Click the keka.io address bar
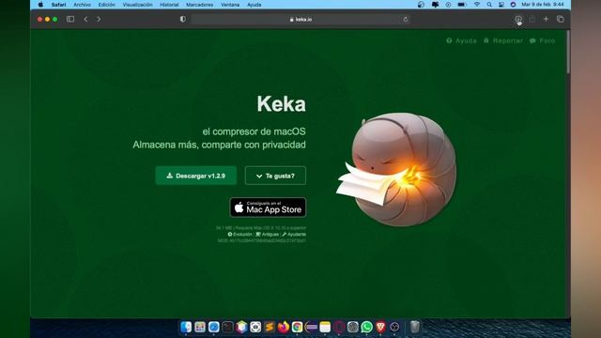 300,19
